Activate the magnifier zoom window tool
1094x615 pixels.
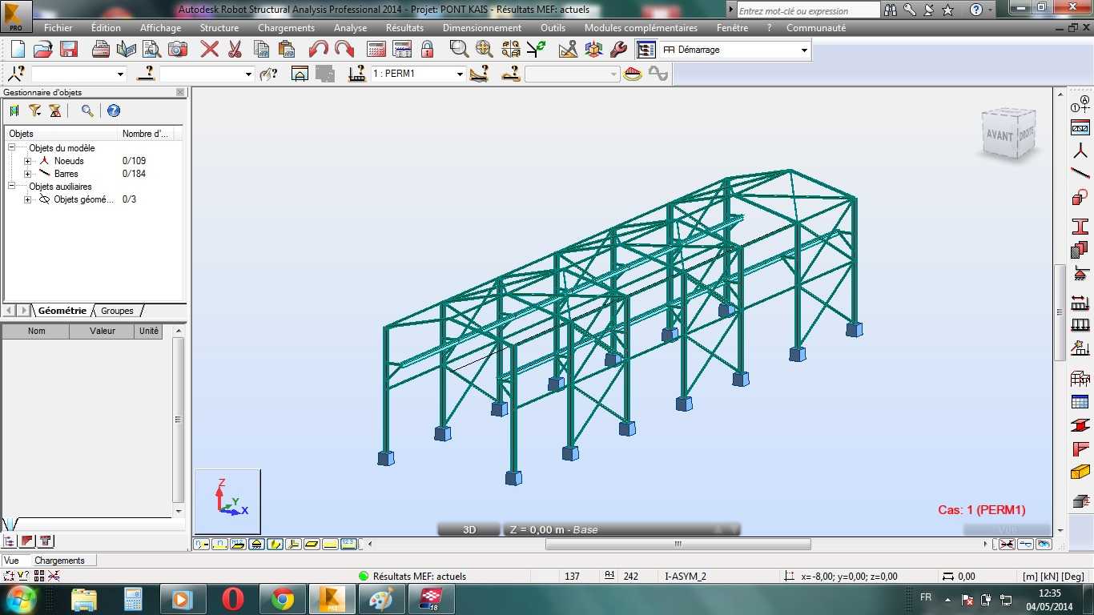point(459,49)
